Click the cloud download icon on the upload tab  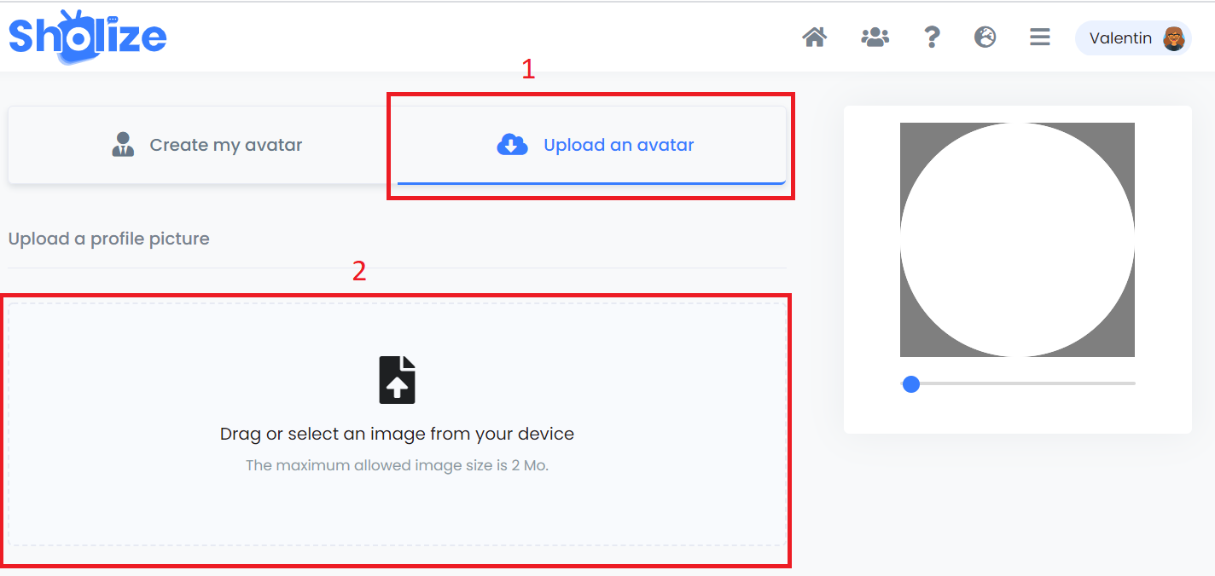pos(512,145)
